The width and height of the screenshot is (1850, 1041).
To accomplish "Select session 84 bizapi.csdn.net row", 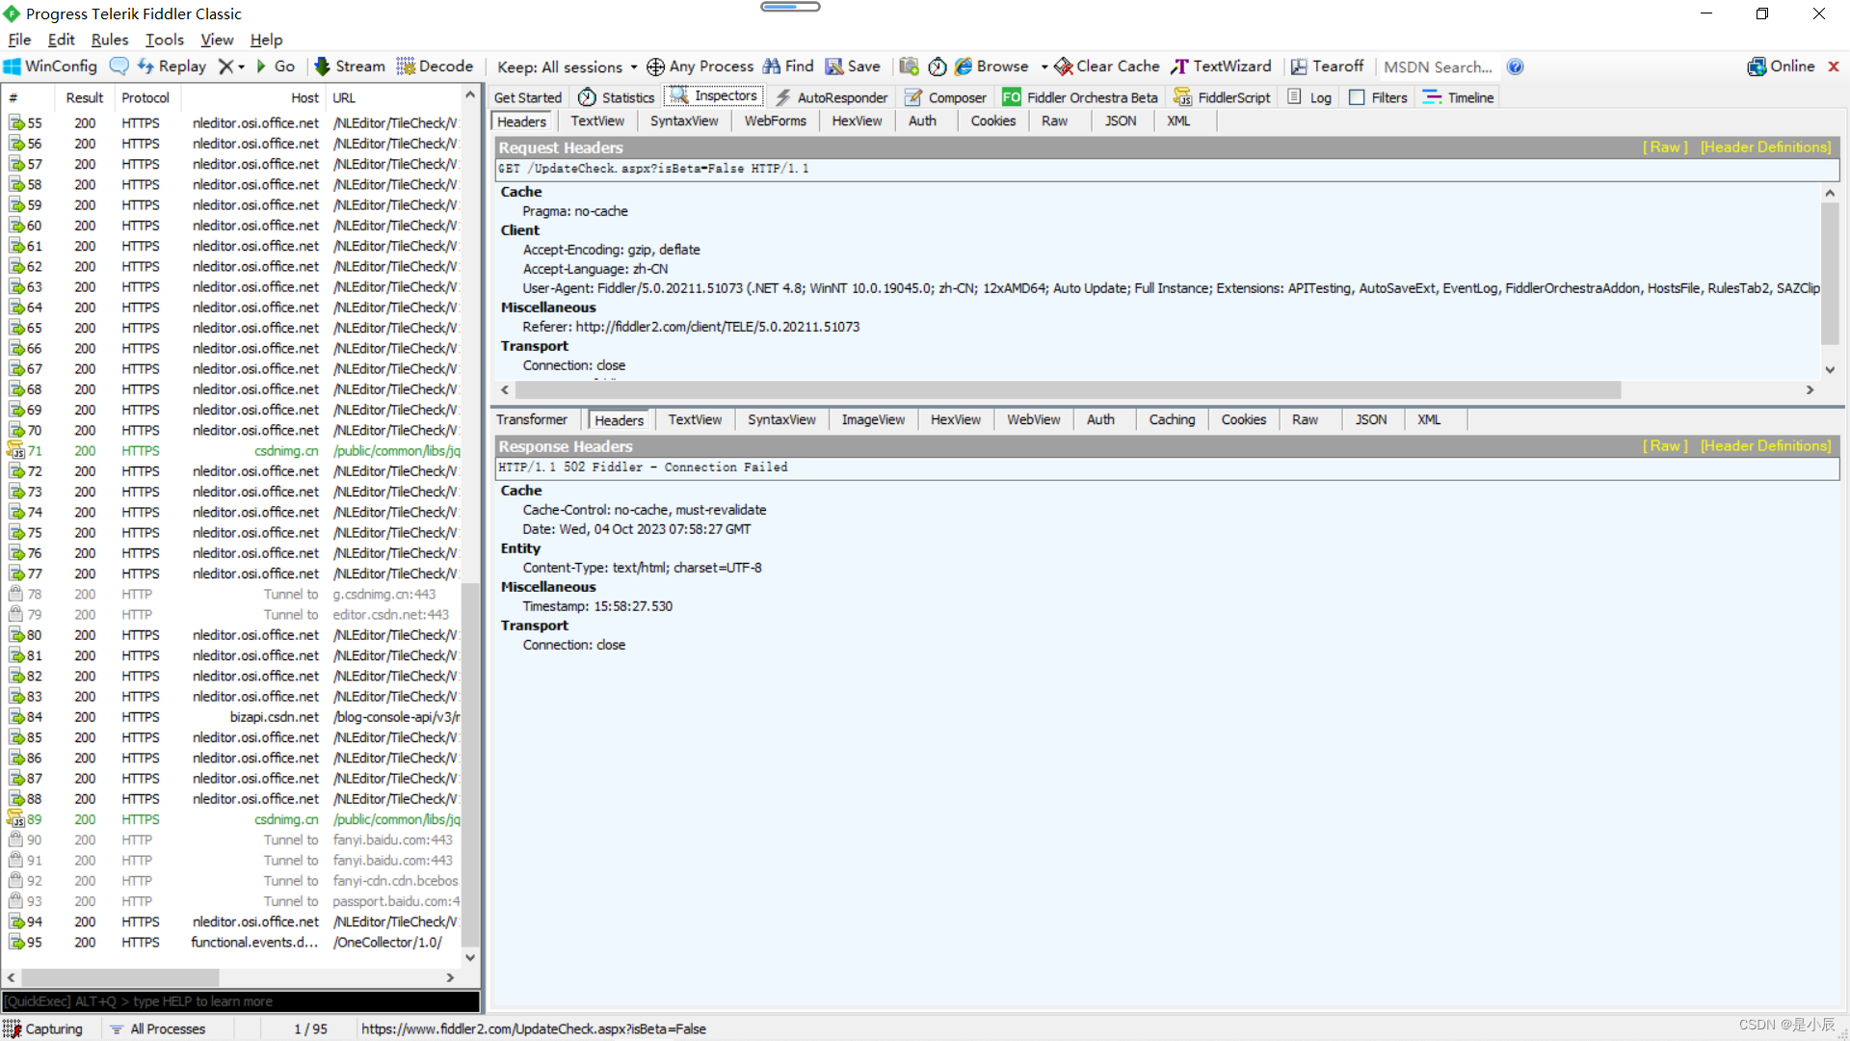I will [x=233, y=717].
